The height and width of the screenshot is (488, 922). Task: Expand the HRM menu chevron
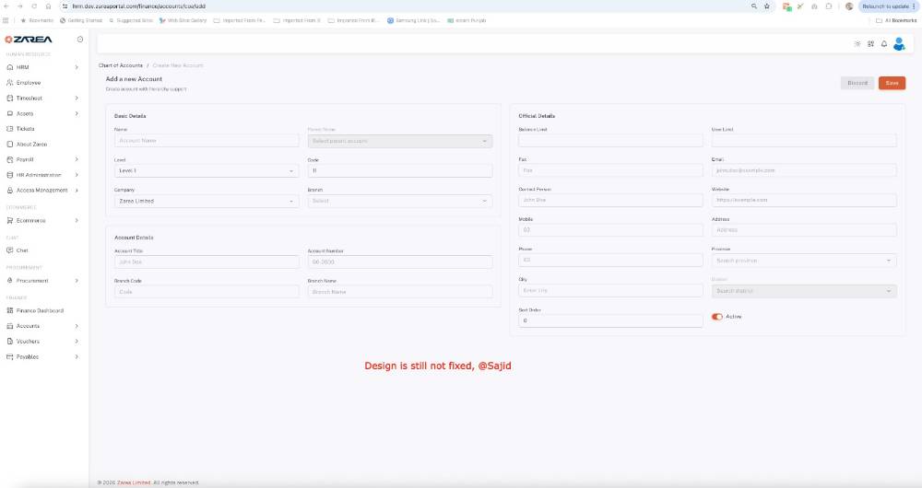[77, 67]
